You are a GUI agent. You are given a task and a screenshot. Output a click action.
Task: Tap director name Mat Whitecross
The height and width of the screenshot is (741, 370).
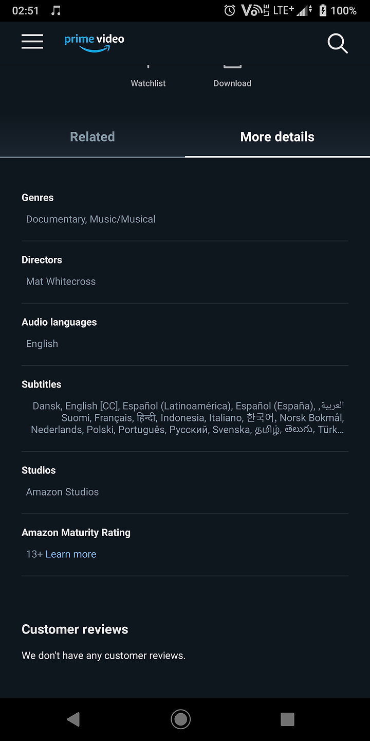[61, 281]
